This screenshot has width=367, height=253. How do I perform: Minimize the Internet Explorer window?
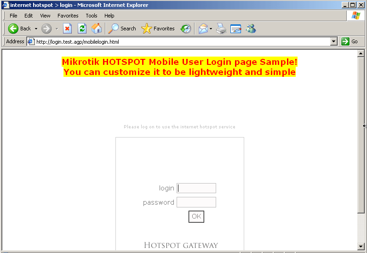pyautogui.click(x=345, y=5)
